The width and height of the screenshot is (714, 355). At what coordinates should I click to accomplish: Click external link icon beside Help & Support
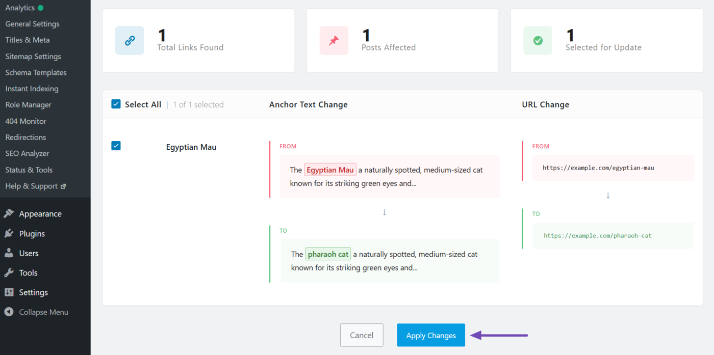coord(63,186)
